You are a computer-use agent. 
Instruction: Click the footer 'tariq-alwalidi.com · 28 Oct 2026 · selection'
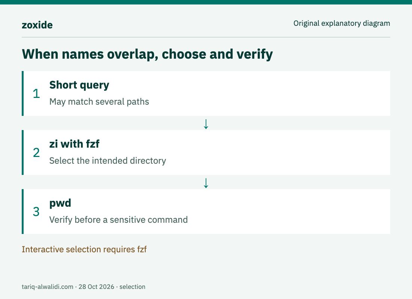(84, 287)
